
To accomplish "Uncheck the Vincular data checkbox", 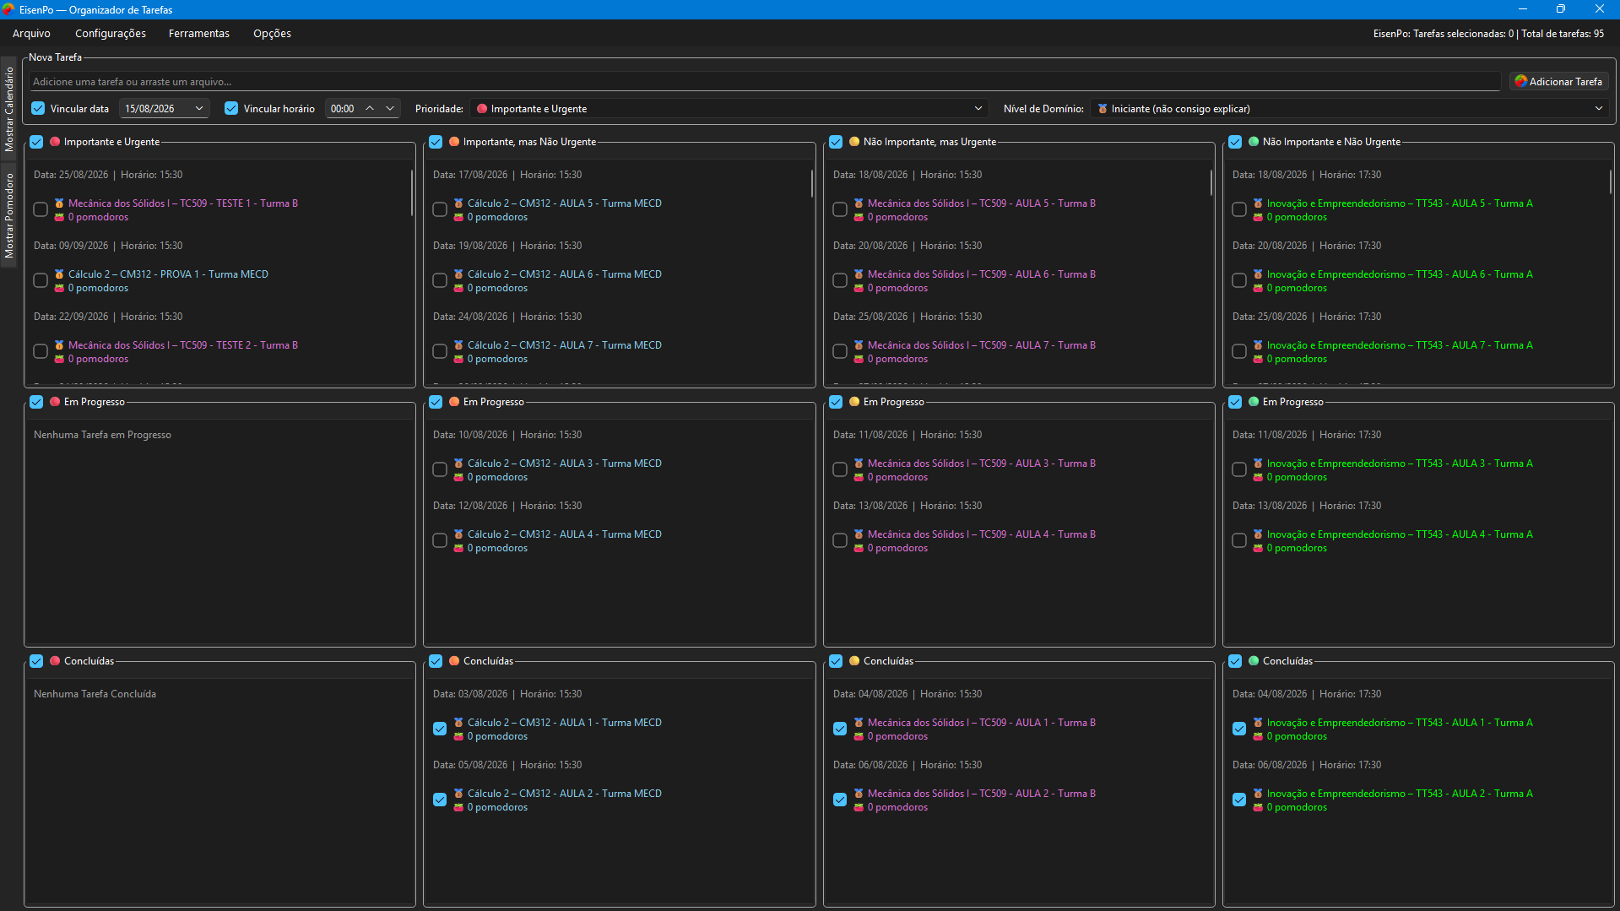I will click(38, 108).
